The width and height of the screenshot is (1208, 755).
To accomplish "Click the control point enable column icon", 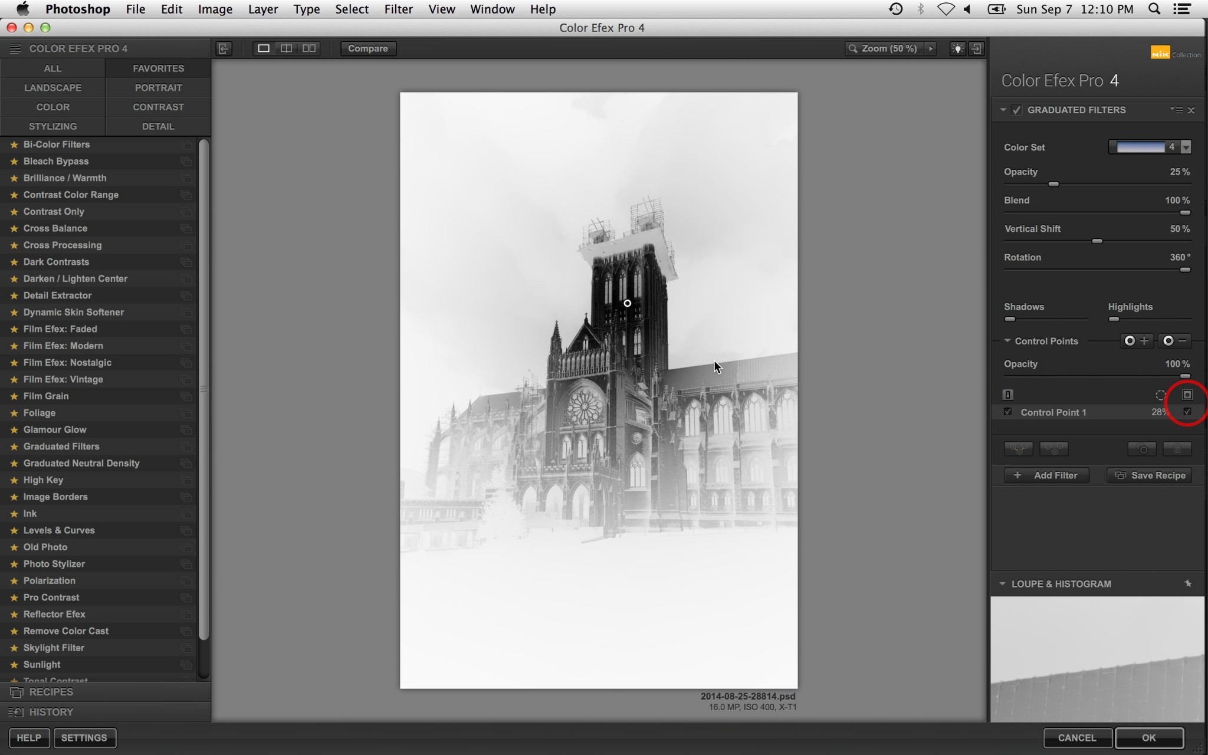I will 1008,395.
